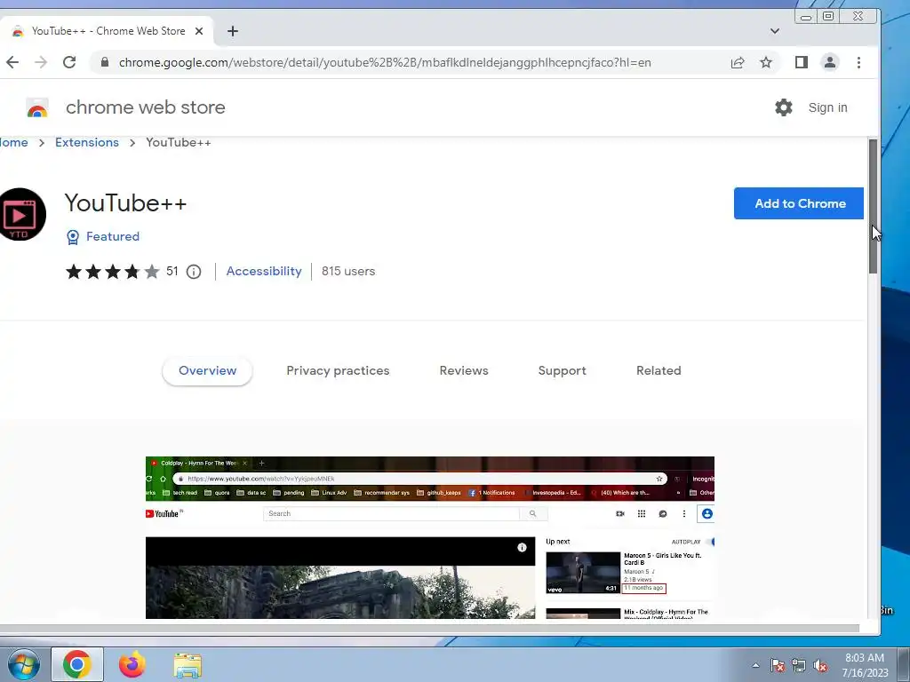910x682 pixels.
Task: Click the network tray icon
Action: click(x=799, y=666)
